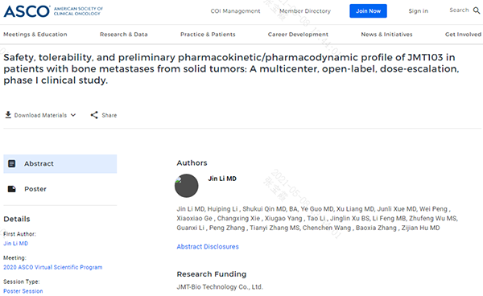The height and width of the screenshot is (296, 483).
Task: Click the search magnifier icon
Action: click(477, 10)
